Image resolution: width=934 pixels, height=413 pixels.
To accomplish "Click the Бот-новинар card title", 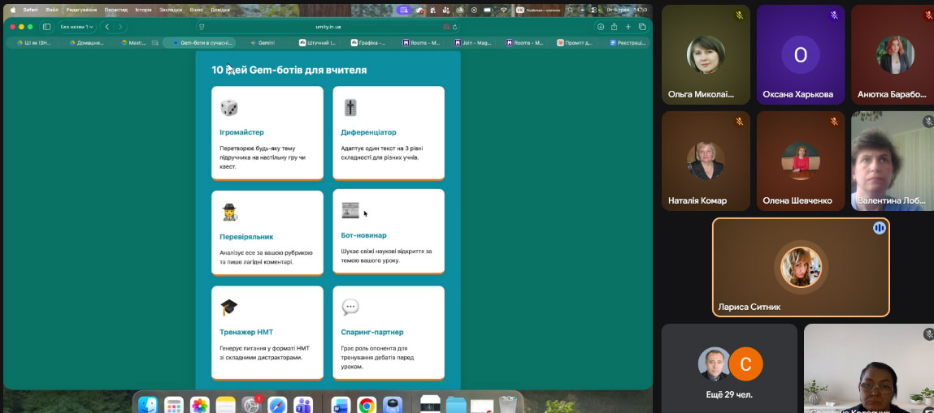I will [x=363, y=235].
